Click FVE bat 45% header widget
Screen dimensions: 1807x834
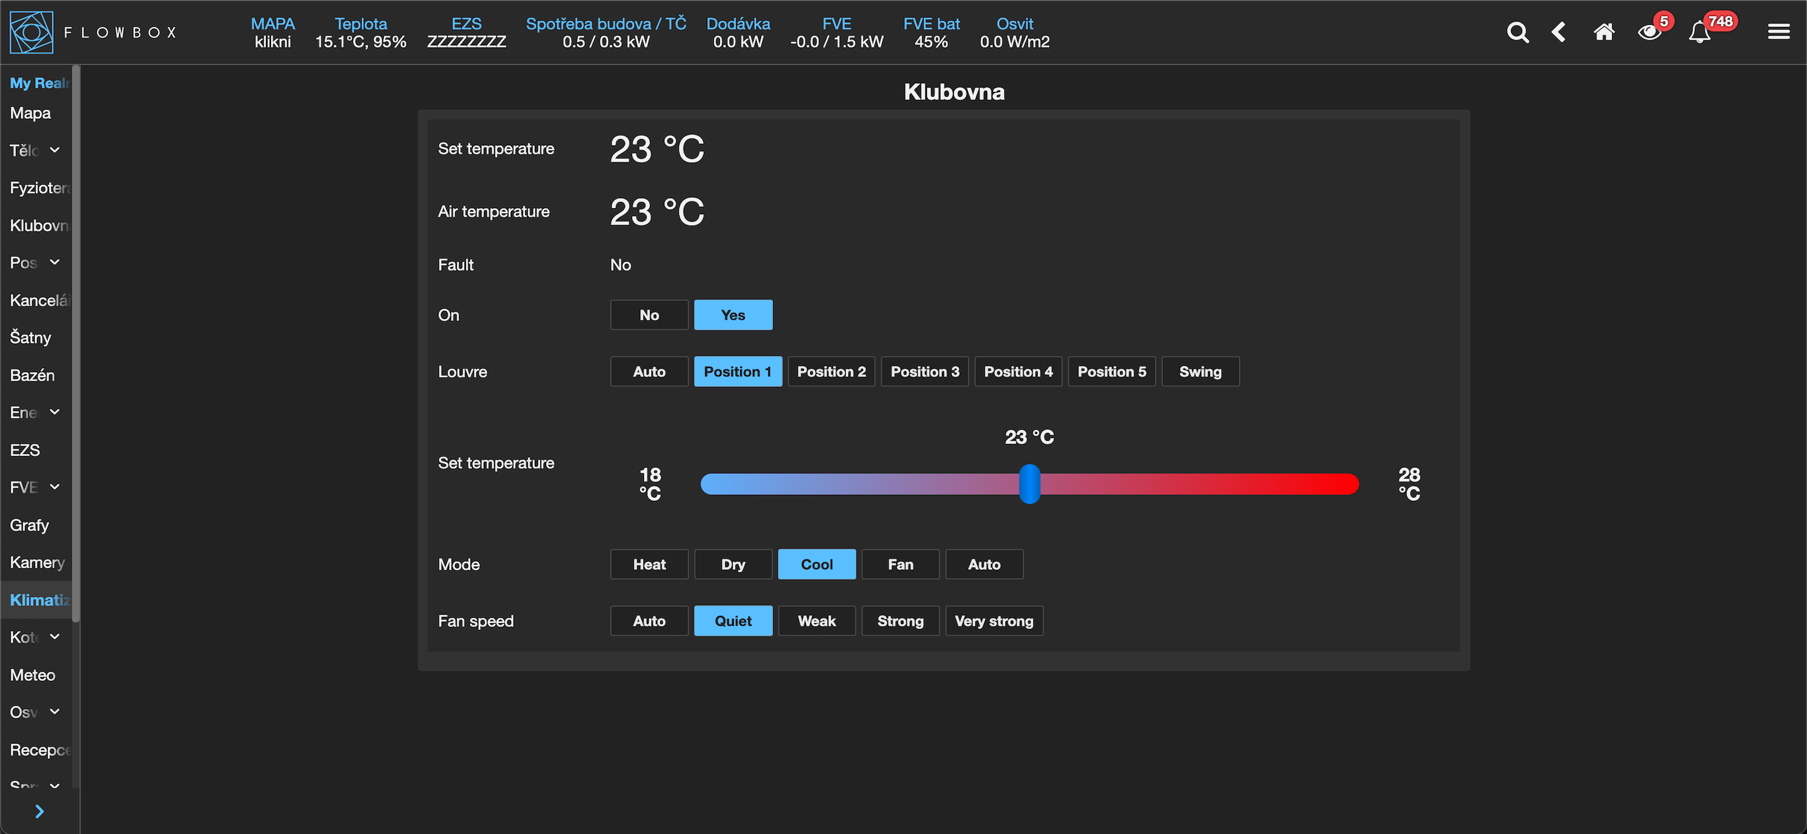click(x=932, y=33)
